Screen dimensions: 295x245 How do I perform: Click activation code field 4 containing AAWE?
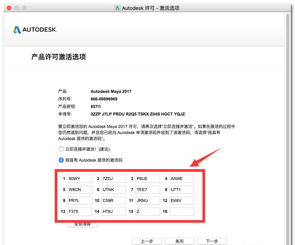(x=182, y=179)
